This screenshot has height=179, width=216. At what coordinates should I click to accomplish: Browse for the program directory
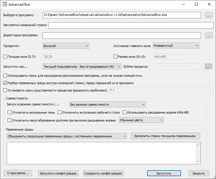(x=209, y=35)
